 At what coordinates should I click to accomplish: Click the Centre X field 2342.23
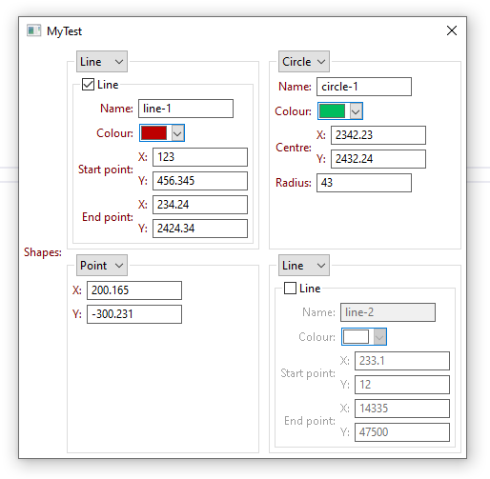pos(378,135)
